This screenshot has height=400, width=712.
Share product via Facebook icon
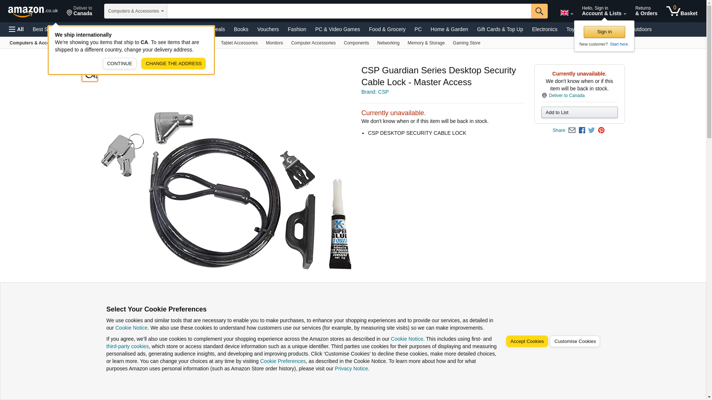582,130
